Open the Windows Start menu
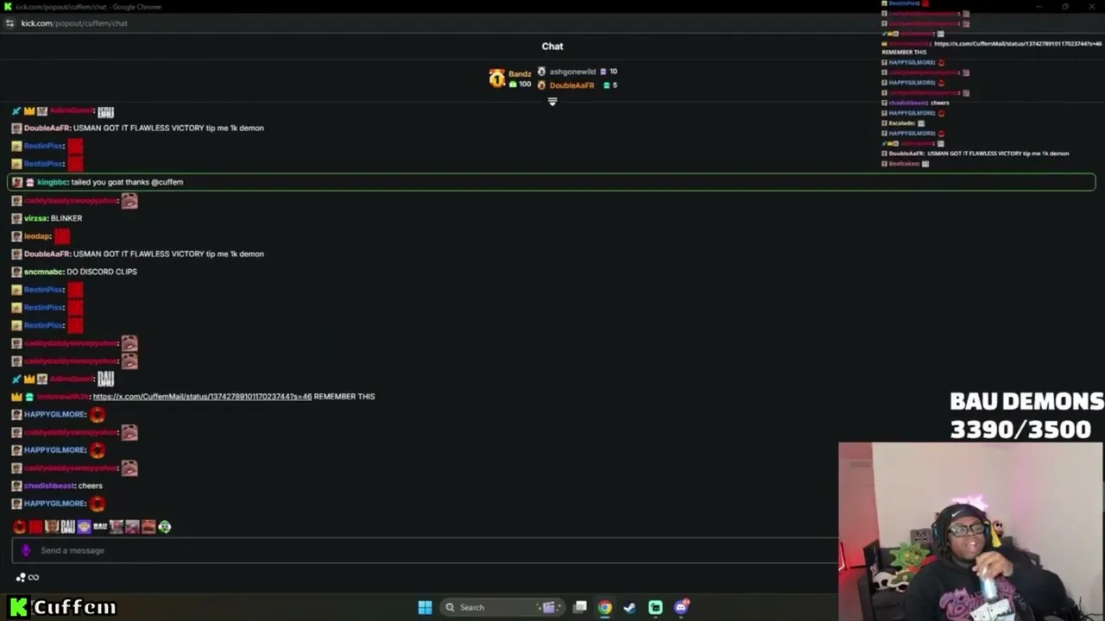 425,607
